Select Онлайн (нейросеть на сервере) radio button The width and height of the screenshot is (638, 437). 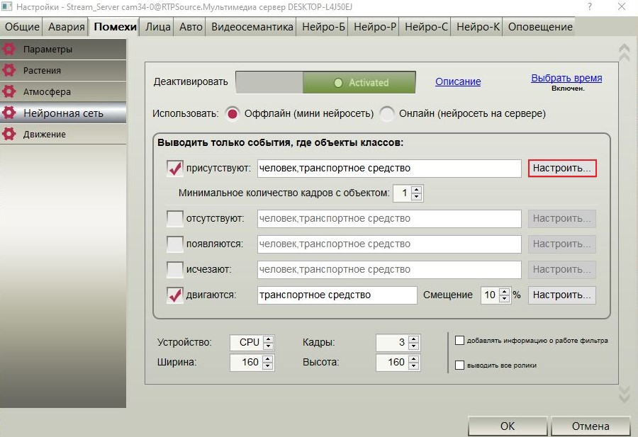click(387, 113)
